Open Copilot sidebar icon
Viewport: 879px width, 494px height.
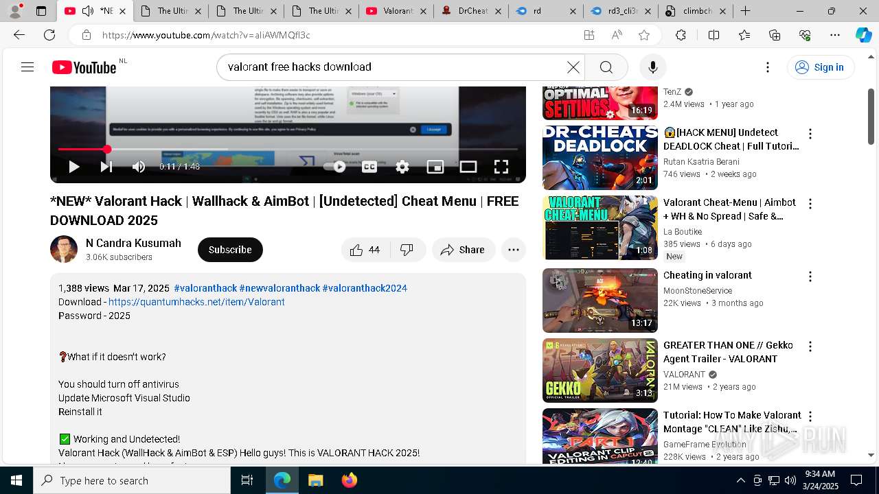pyautogui.click(x=863, y=35)
